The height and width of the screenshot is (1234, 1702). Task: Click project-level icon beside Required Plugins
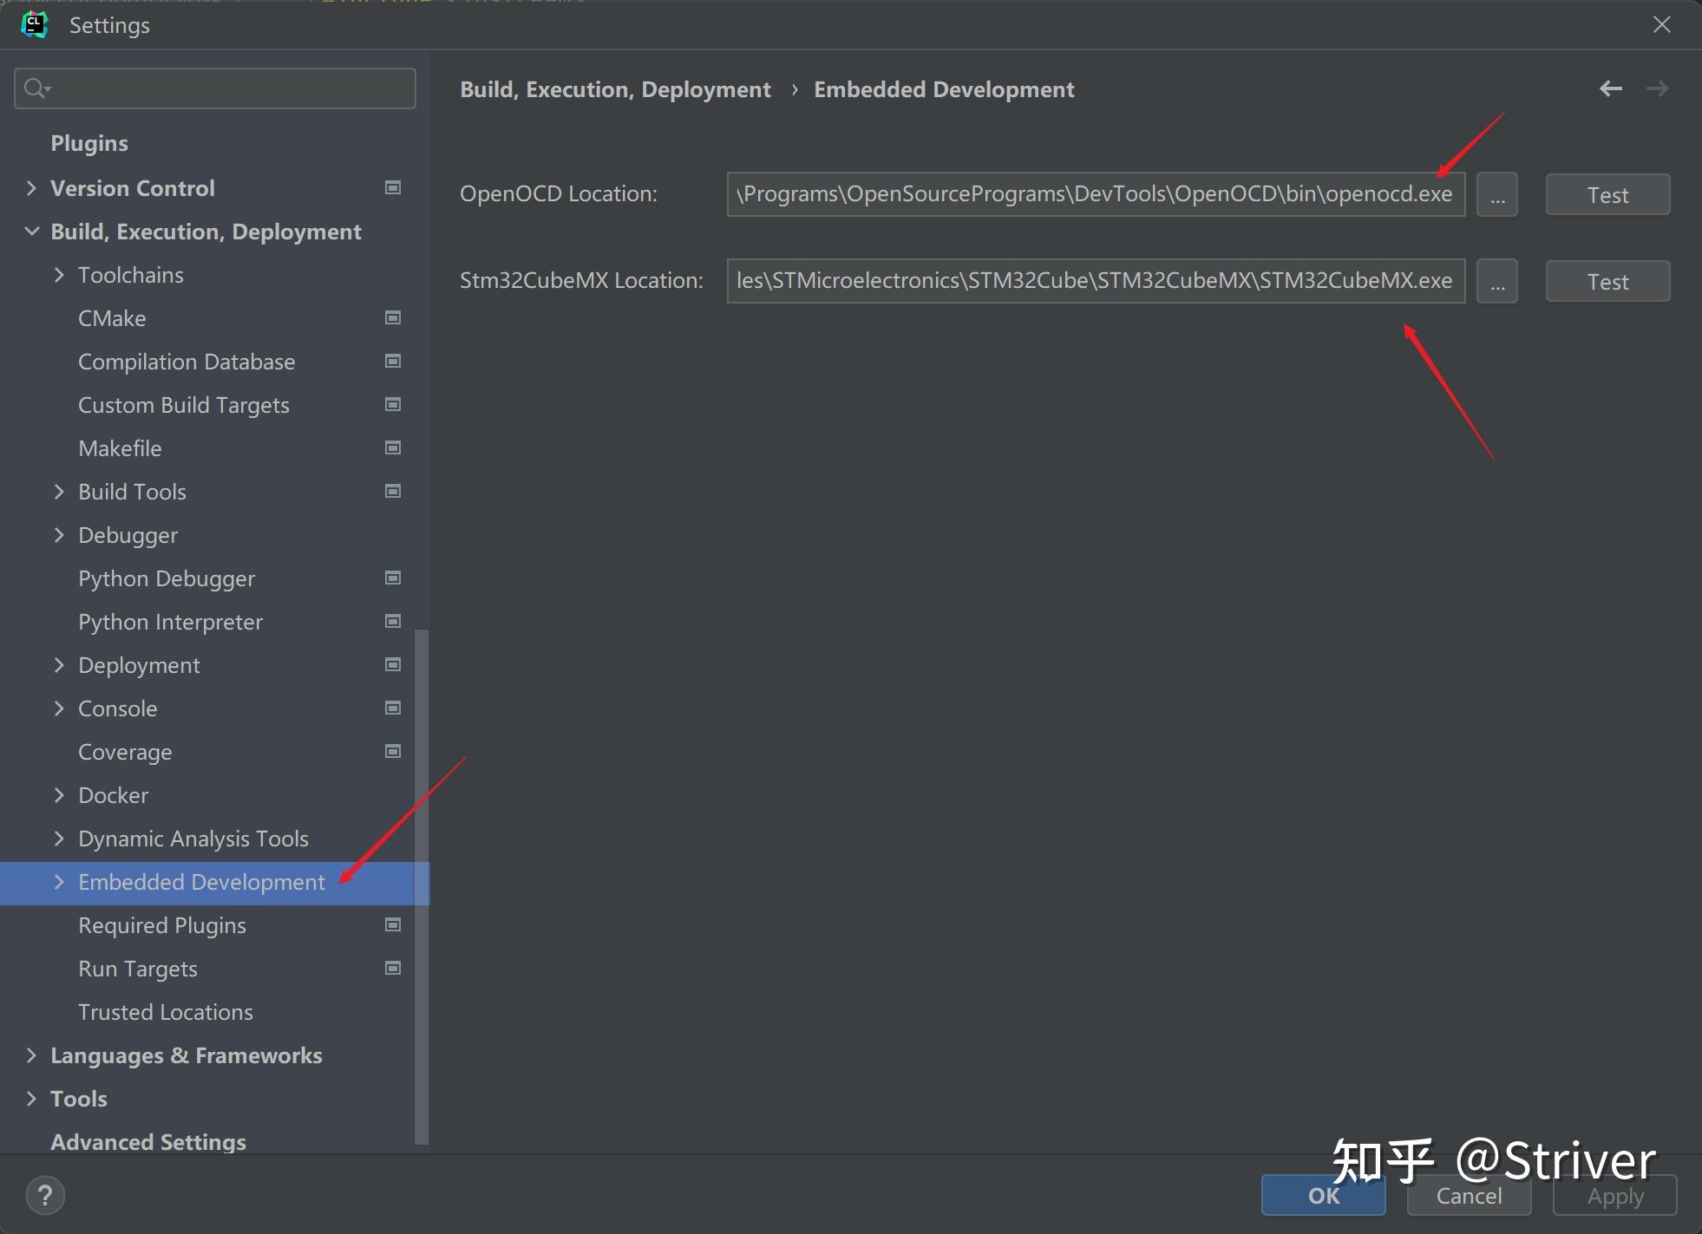tap(393, 924)
